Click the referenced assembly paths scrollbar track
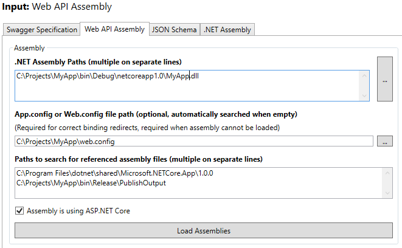This screenshot has width=402, height=248. coord(387,182)
